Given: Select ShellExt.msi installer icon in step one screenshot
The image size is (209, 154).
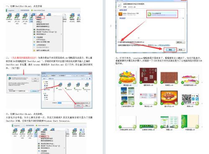Looking at the screenshot, I should click(x=9, y=16).
